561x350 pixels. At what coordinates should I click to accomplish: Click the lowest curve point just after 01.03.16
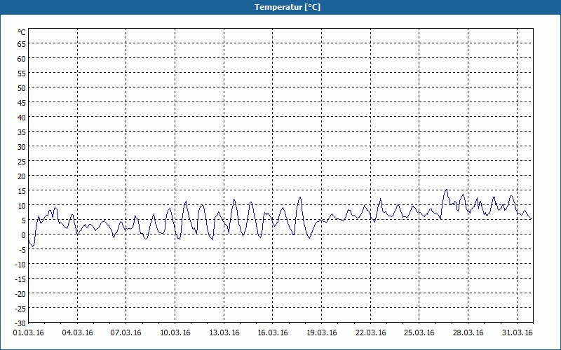pos(33,246)
